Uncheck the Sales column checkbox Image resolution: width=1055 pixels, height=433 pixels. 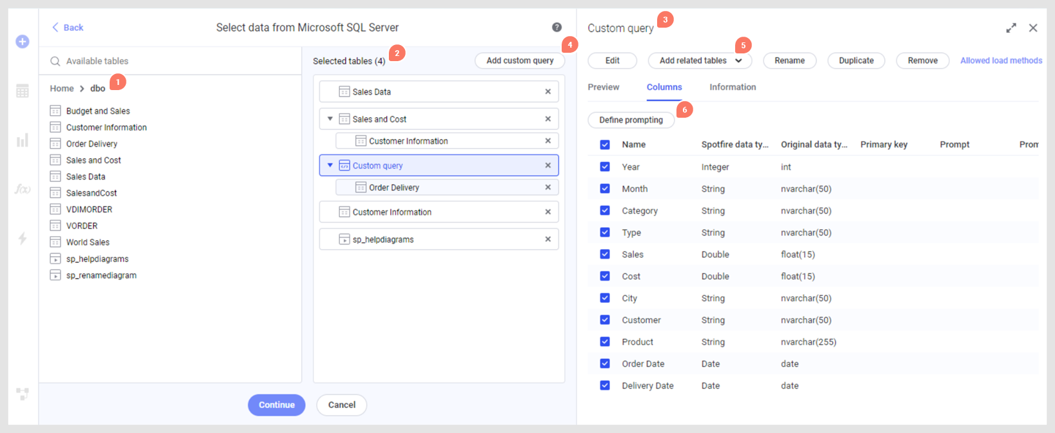pyautogui.click(x=605, y=254)
